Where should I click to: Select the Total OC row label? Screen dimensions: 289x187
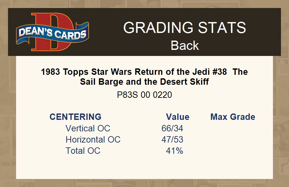(x=83, y=151)
